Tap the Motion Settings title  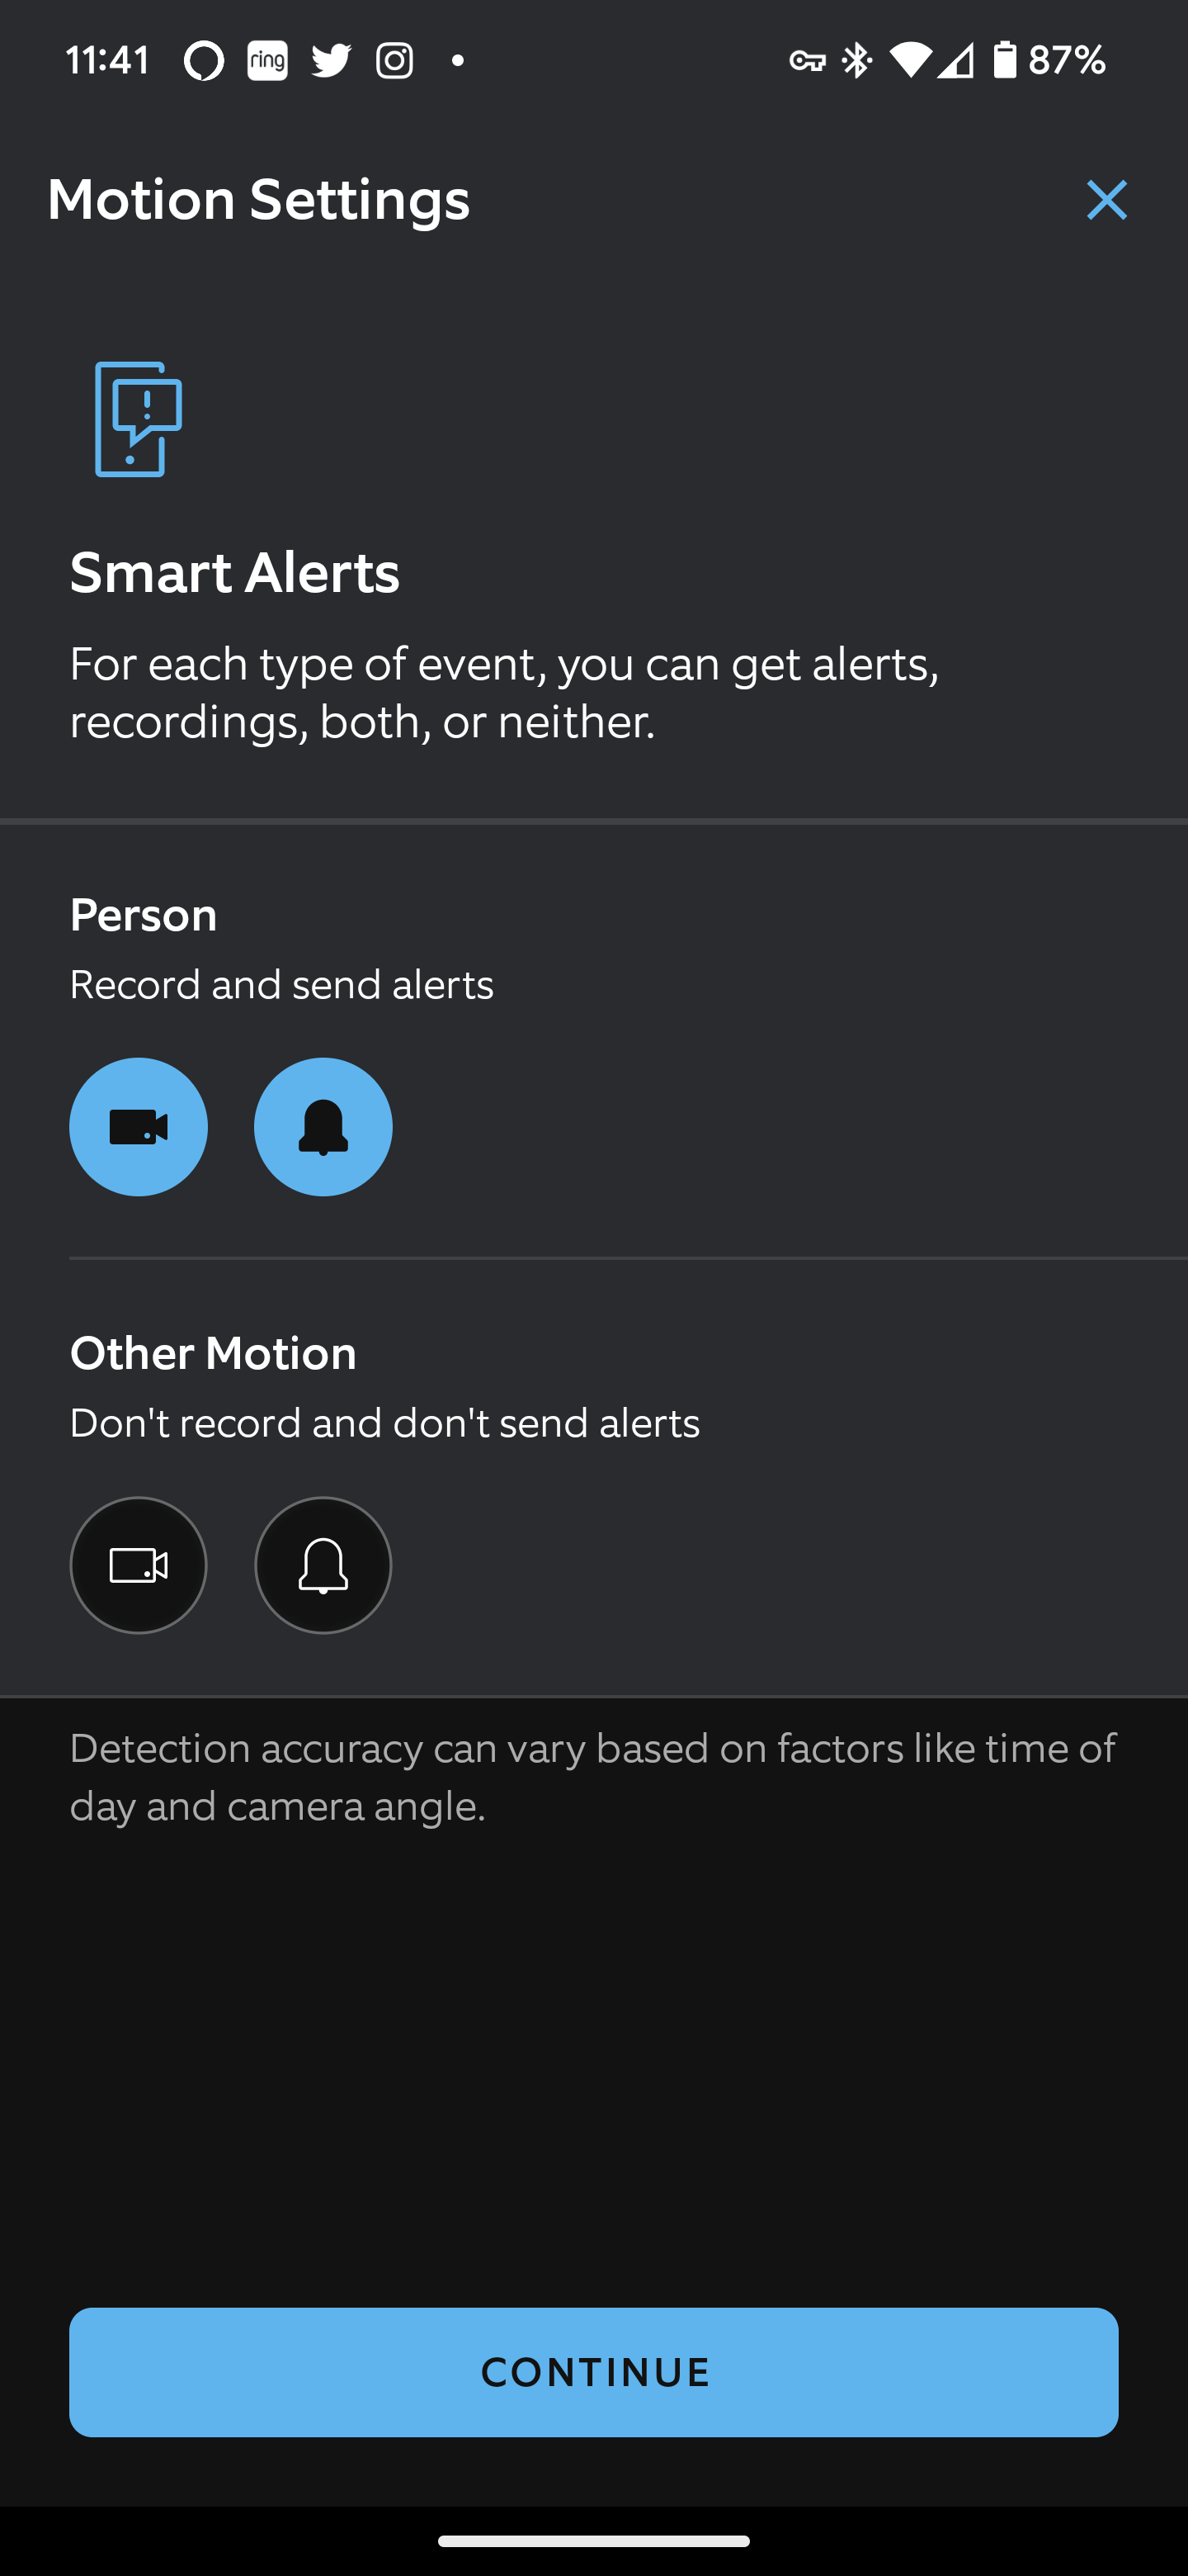[259, 199]
